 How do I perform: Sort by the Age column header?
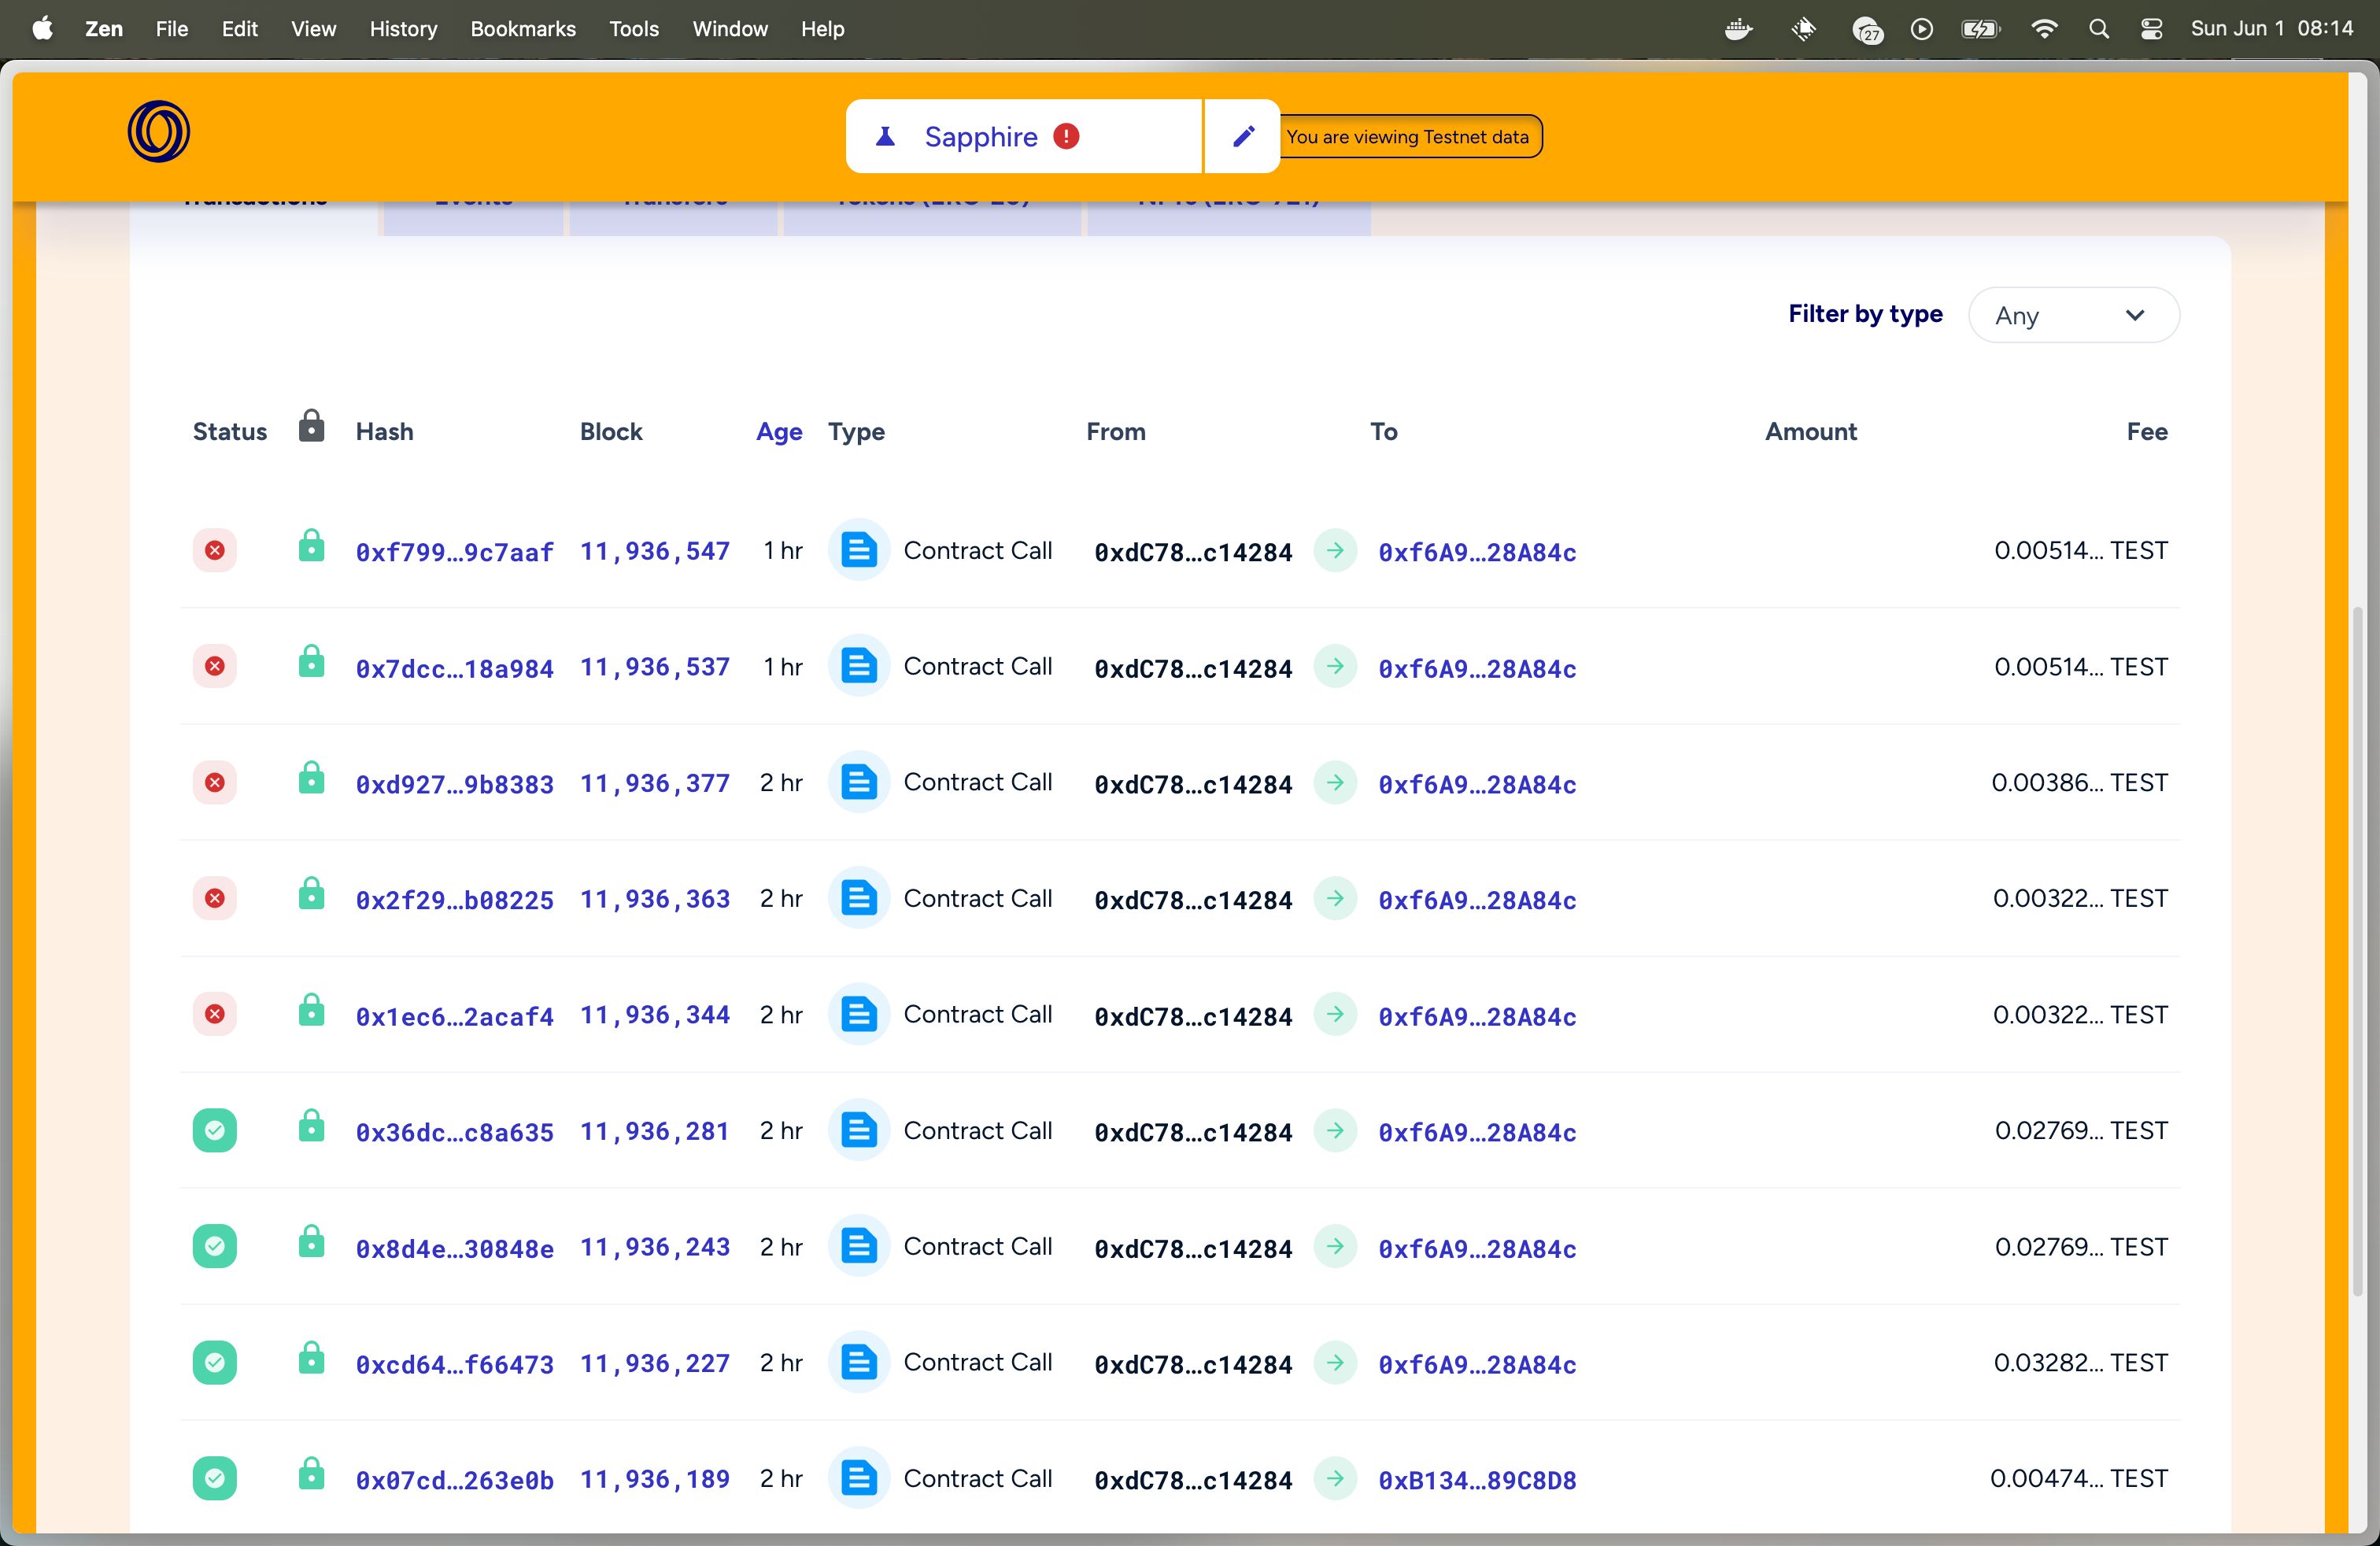tap(779, 431)
